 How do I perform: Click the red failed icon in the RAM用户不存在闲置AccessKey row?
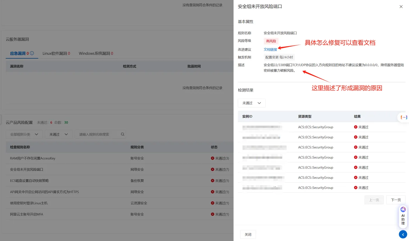(212, 158)
